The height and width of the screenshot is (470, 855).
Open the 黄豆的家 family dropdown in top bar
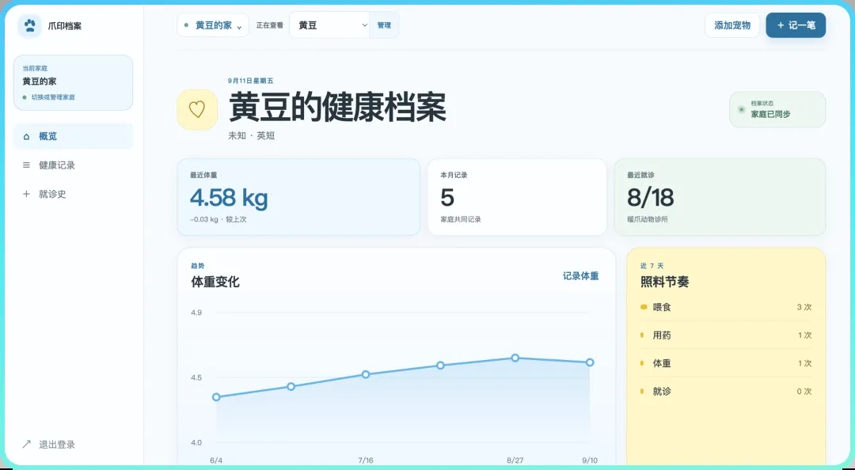[213, 25]
